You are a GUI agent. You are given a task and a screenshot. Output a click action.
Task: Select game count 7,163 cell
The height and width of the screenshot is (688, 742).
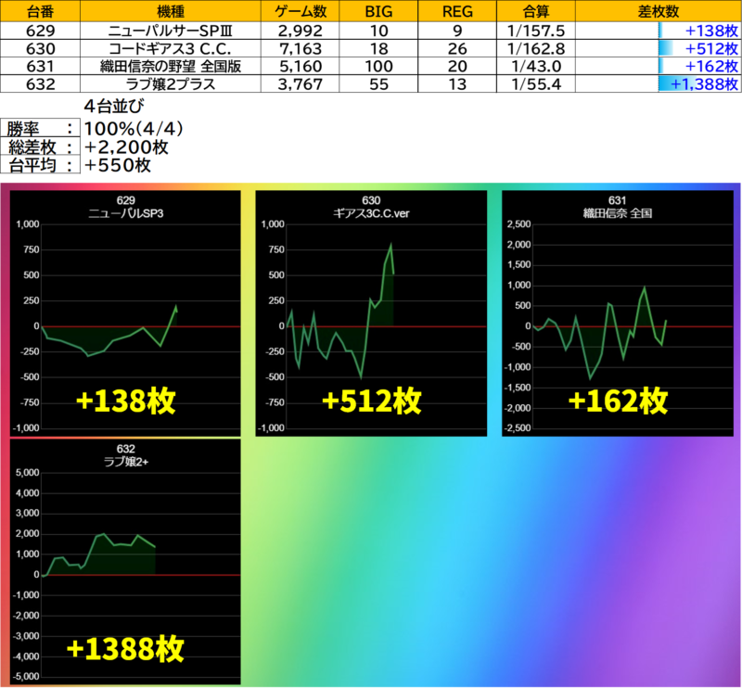point(300,49)
